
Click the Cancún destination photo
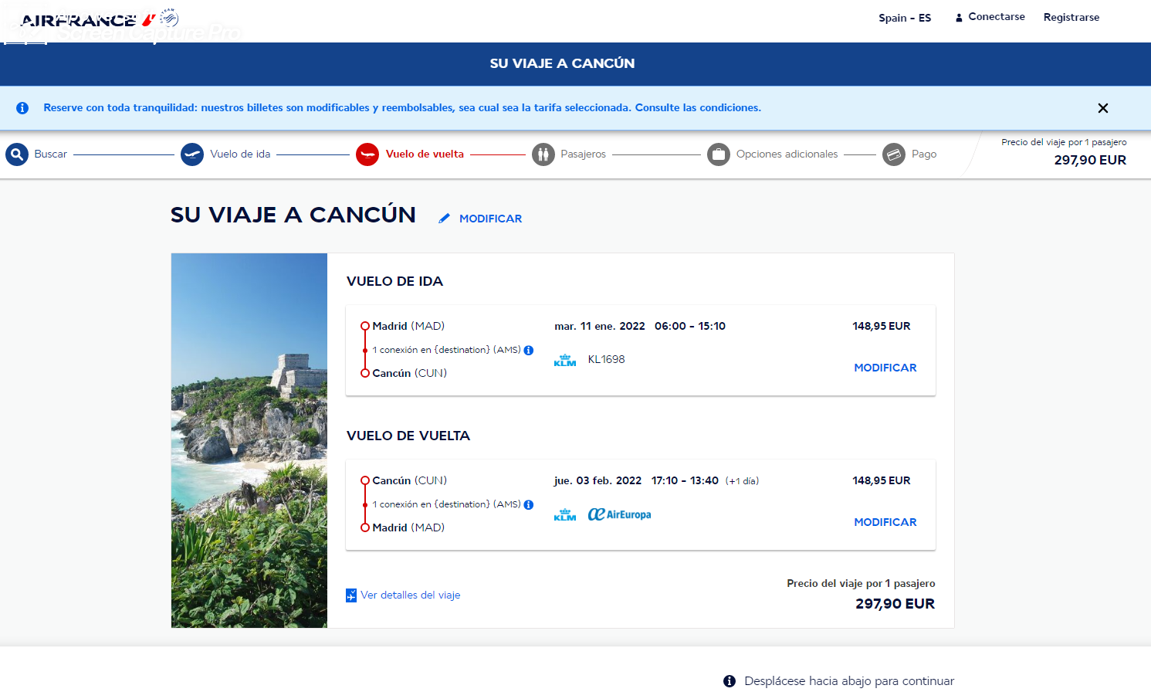(x=249, y=440)
